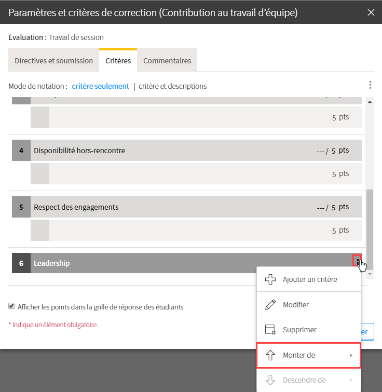
Task: Toggle Afficher les points dans la grille checkbox
Action: (x=11, y=306)
